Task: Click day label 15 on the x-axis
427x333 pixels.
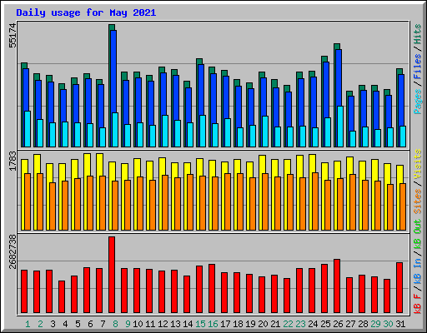Action: pyautogui.click(x=200, y=324)
